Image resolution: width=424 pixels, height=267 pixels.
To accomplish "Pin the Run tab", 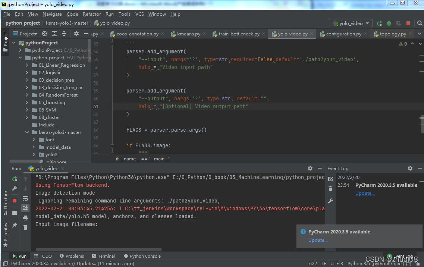I will 15,225.
